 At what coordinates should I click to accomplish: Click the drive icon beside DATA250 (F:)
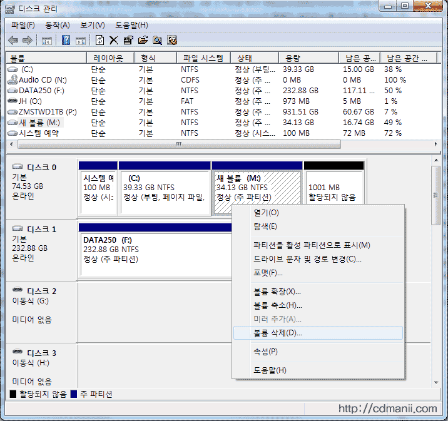tap(13, 91)
